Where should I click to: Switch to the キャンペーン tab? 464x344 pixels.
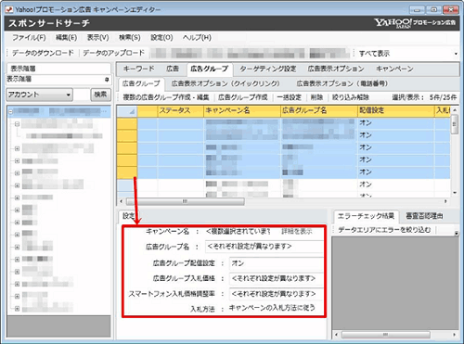click(x=394, y=69)
